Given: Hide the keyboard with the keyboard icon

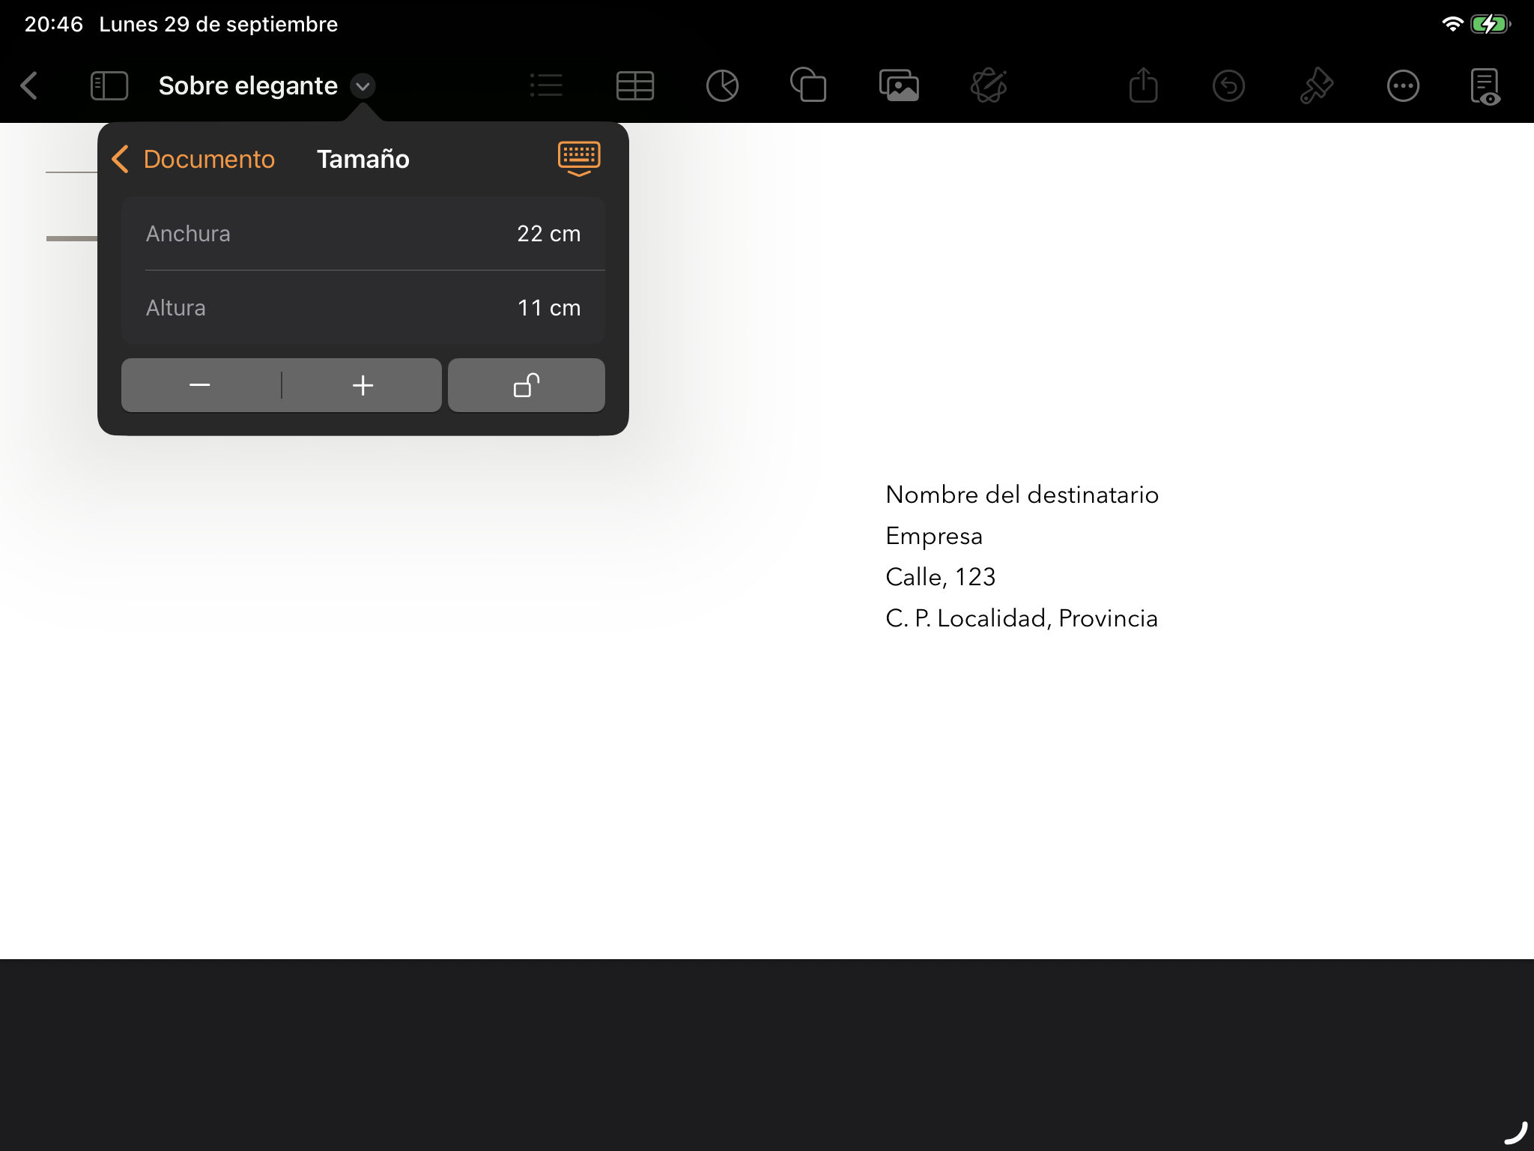Looking at the screenshot, I should coord(579,158).
